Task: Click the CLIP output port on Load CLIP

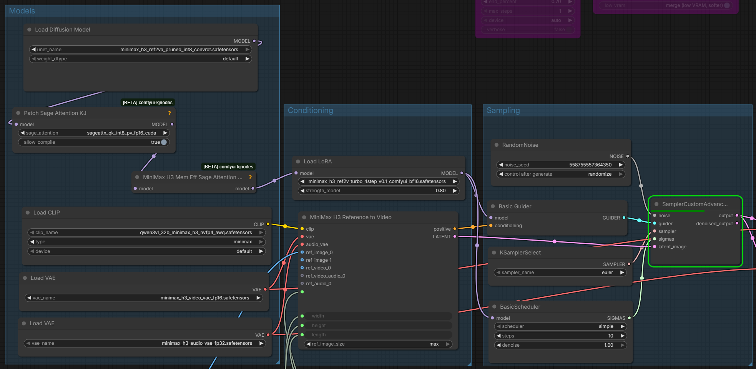Action: [x=268, y=224]
